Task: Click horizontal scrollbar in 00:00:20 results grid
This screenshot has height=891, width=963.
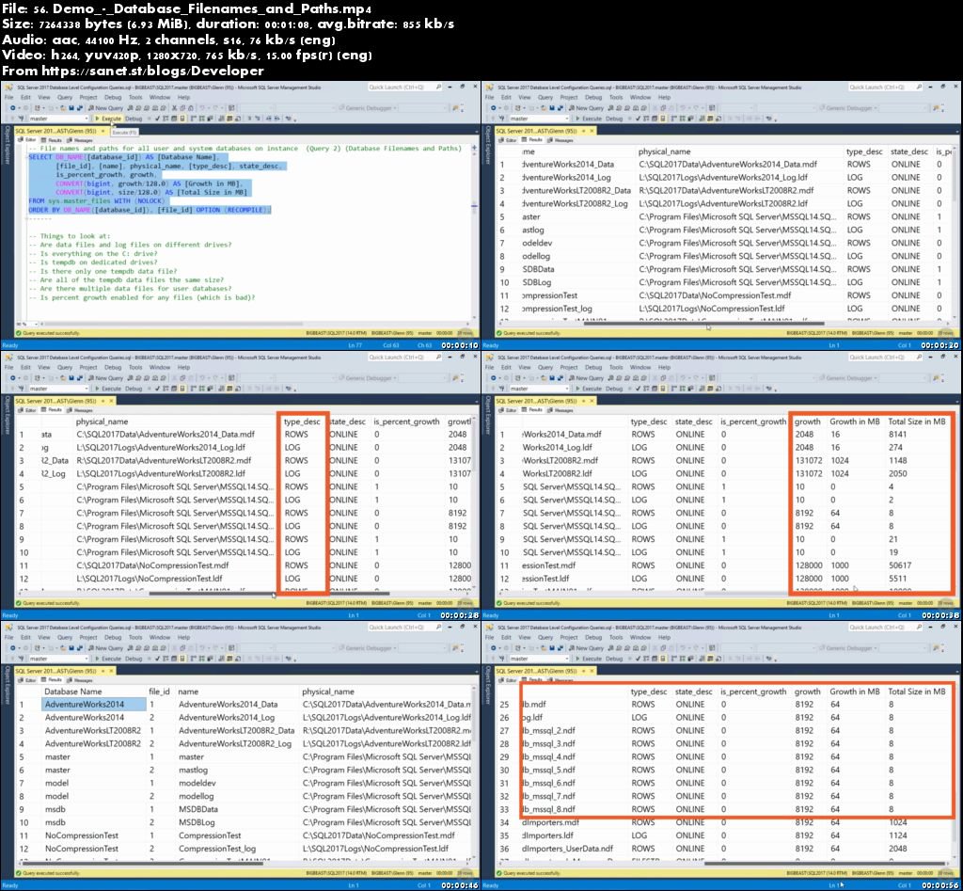Action: tap(703, 324)
